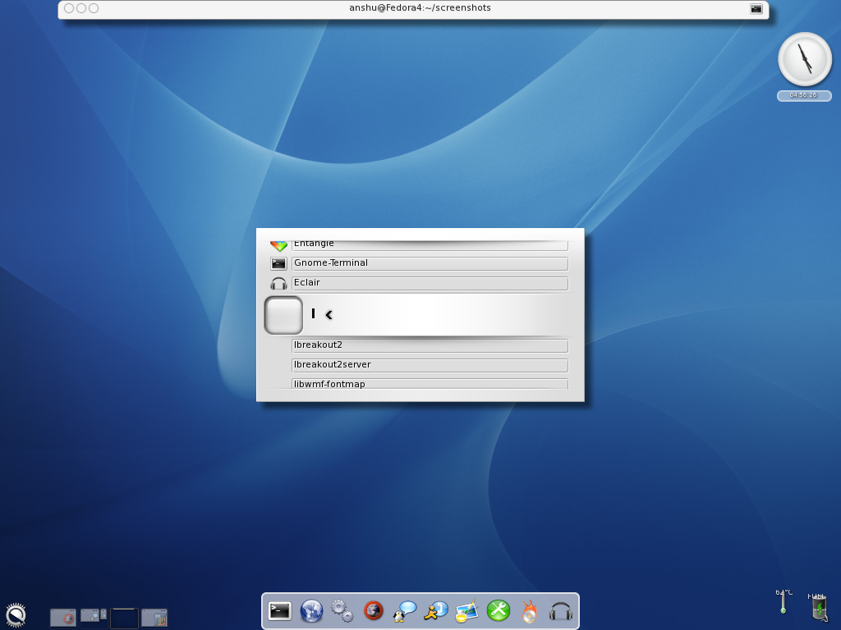Launch the terminal from the dock
The width and height of the screenshot is (841, 630).
pyautogui.click(x=279, y=610)
